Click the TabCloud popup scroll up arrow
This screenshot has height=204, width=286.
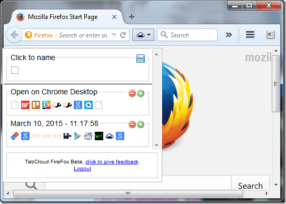tap(156, 54)
